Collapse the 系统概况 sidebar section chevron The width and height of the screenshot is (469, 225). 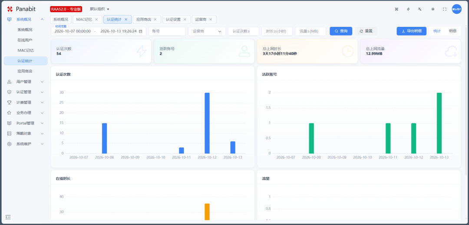click(x=42, y=20)
